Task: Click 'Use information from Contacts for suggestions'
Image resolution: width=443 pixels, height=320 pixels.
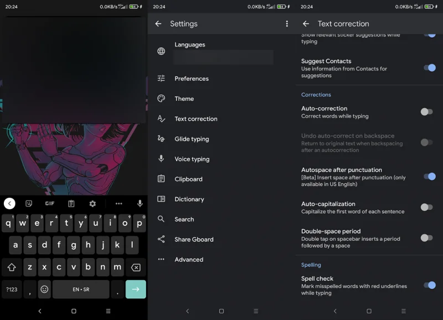Action: click(344, 72)
